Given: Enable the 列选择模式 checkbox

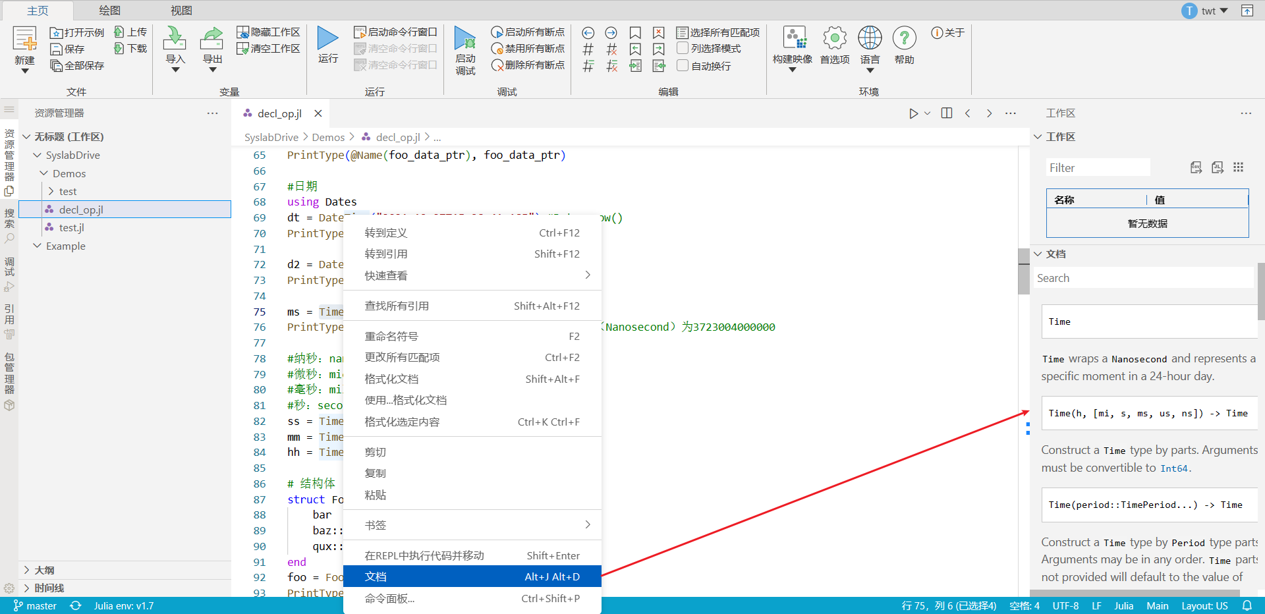Looking at the screenshot, I should (x=683, y=48).
